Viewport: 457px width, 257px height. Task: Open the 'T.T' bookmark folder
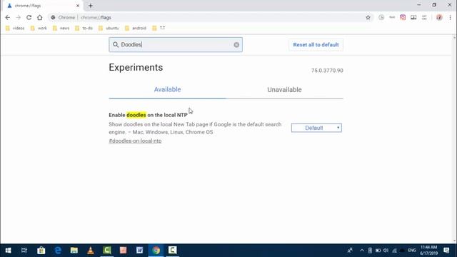[159, 29]
